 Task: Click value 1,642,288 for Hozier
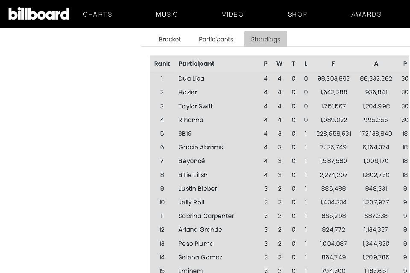334,92
